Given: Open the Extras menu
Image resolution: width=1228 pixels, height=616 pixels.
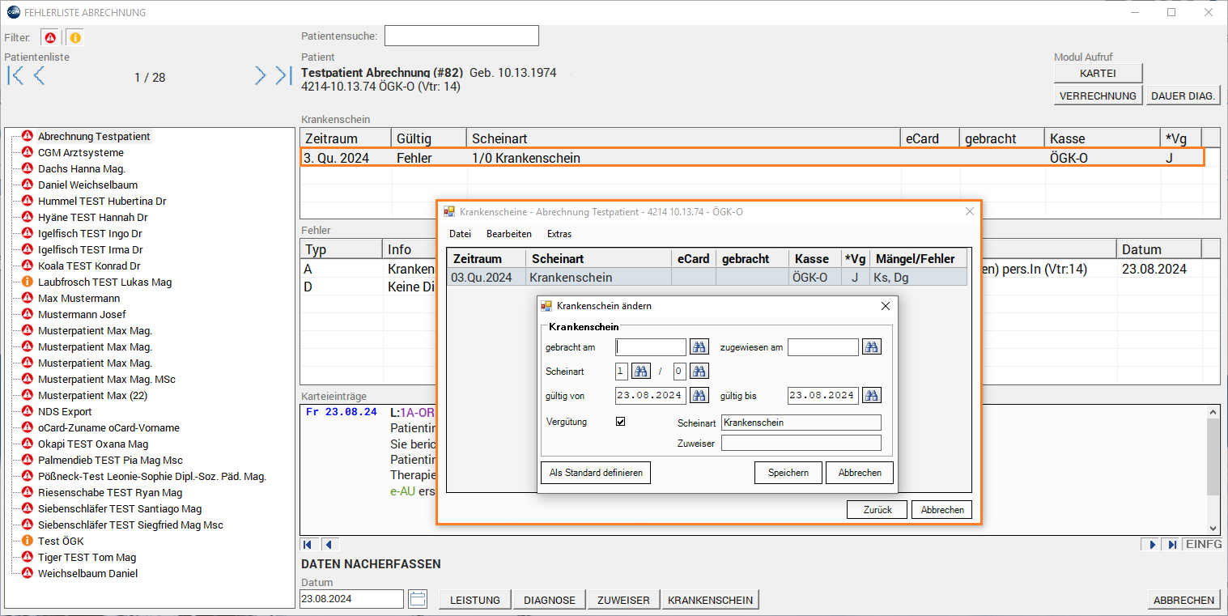Looking at the screenshot, I should 559,234.
